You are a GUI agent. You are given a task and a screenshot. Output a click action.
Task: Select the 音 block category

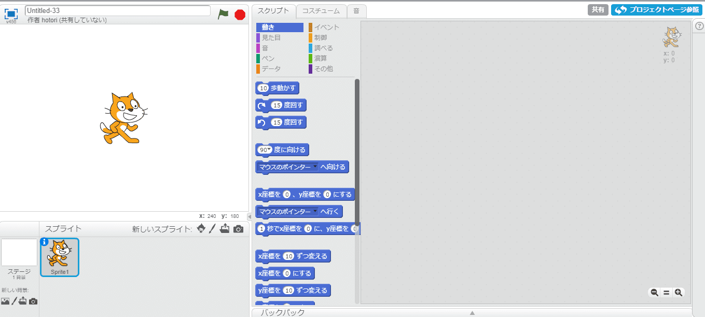pos(280,48)
